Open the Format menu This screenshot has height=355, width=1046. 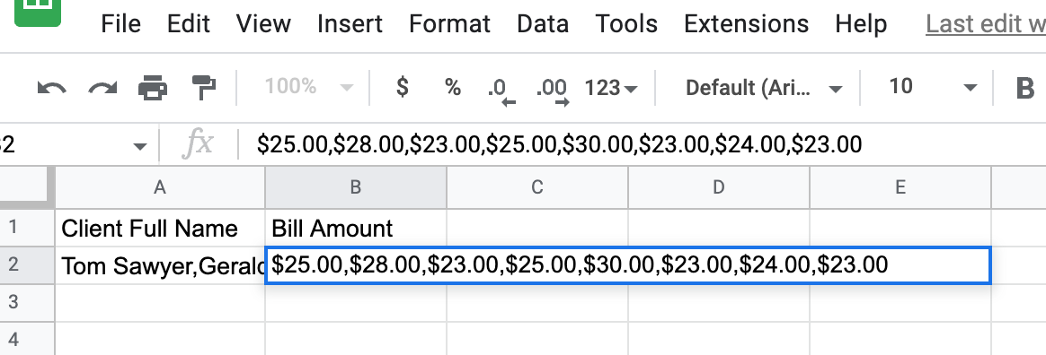click(449, 24)
